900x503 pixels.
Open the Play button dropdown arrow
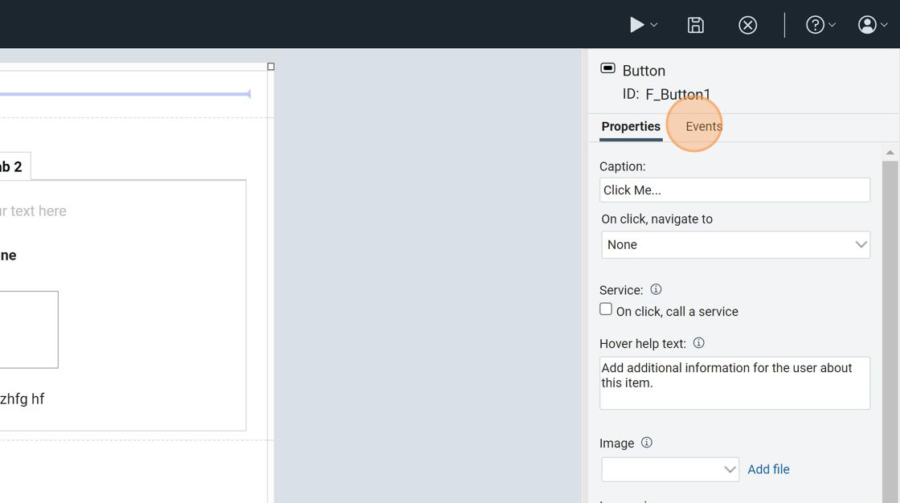pyautogui.click(x=654, y=25)
